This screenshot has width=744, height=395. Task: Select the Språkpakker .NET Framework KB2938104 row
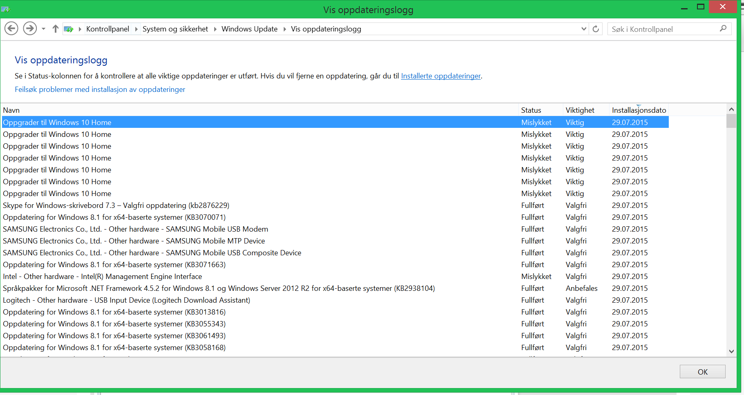tap(335, 288)
